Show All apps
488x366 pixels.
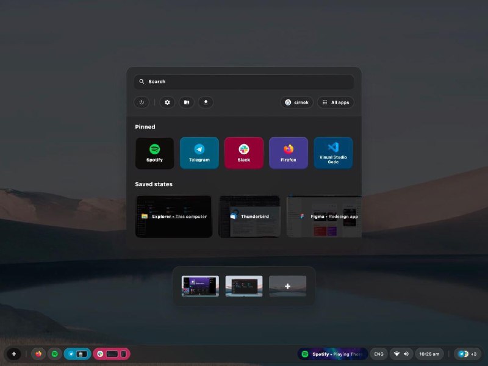coord(335,102)
